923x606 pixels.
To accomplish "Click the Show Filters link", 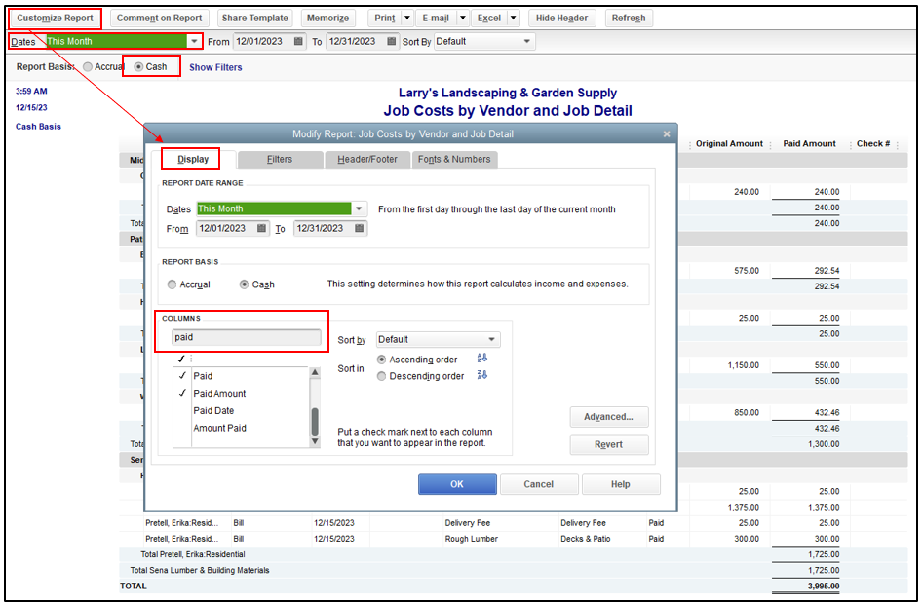I will (x=215, y=67).
